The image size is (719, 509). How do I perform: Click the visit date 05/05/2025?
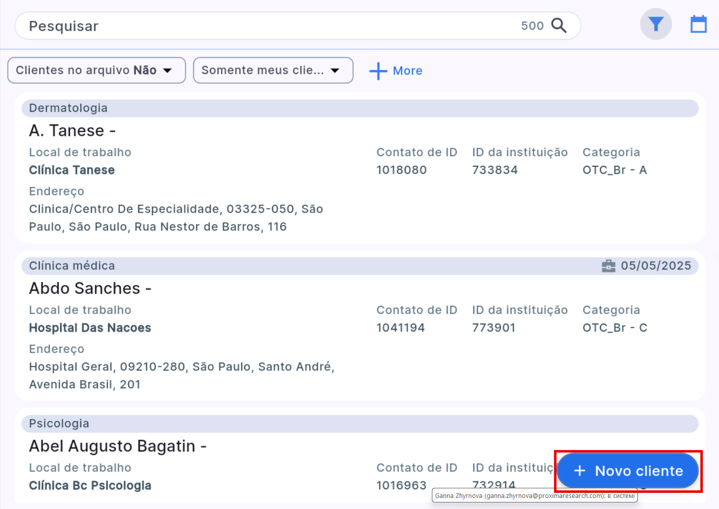pos(656,266)
